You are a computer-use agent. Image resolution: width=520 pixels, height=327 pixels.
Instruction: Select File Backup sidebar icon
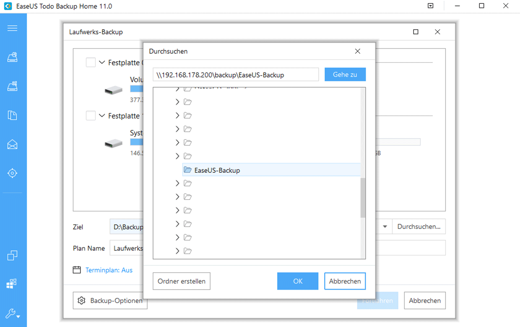point(13,115)
